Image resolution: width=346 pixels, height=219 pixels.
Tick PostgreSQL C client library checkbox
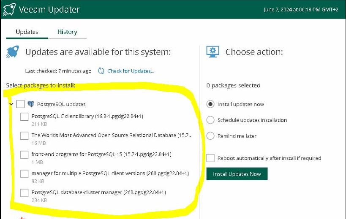click(24, 117)
